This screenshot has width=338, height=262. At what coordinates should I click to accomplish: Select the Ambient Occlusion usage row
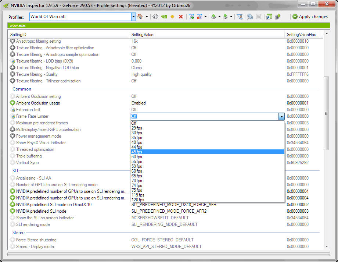point(38,103)
